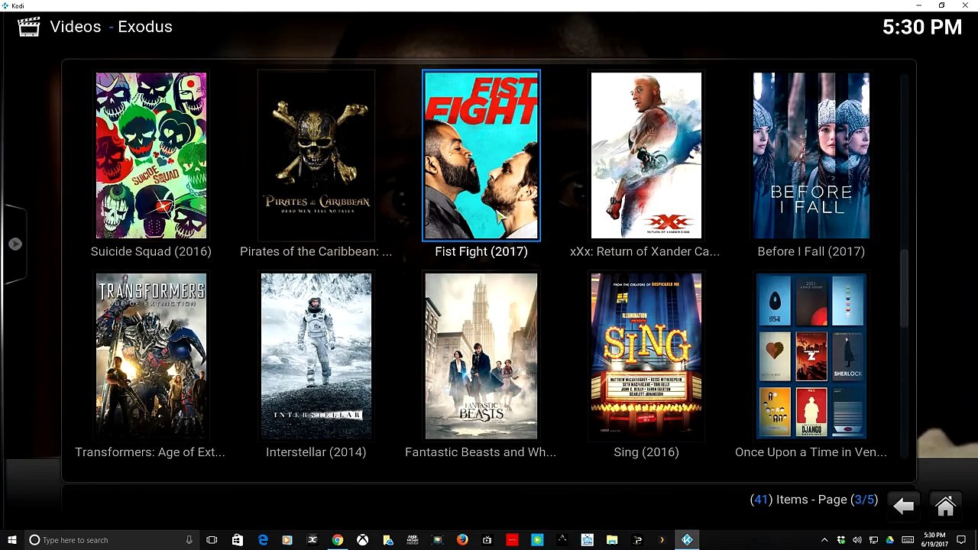The image size is (978, 550).
Task: Open the Interstellar movie poster
Action: tap(316, 356)
